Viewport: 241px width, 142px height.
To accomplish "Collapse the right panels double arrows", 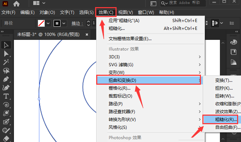I will tap(237, 32).
